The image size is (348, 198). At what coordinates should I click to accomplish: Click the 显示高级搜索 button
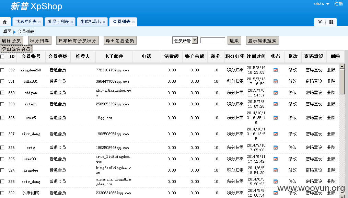point(262,40)
